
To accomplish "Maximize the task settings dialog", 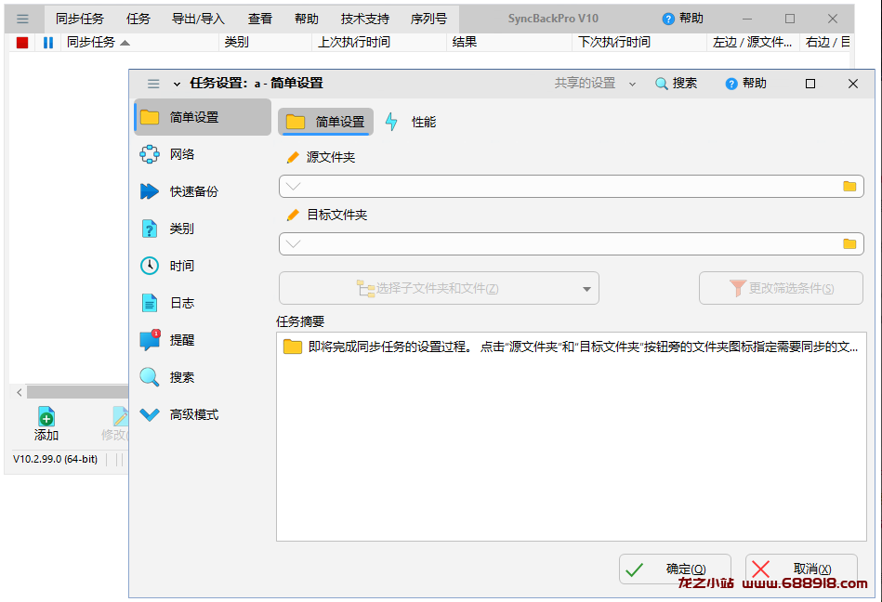I will tap(810, 84).
